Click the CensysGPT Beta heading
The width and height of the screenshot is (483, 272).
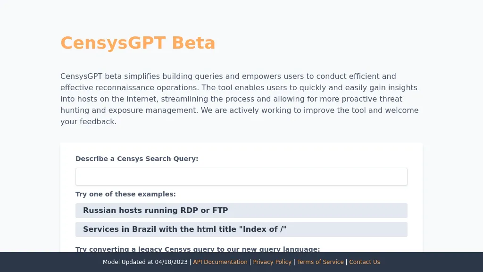coord(138,42)
